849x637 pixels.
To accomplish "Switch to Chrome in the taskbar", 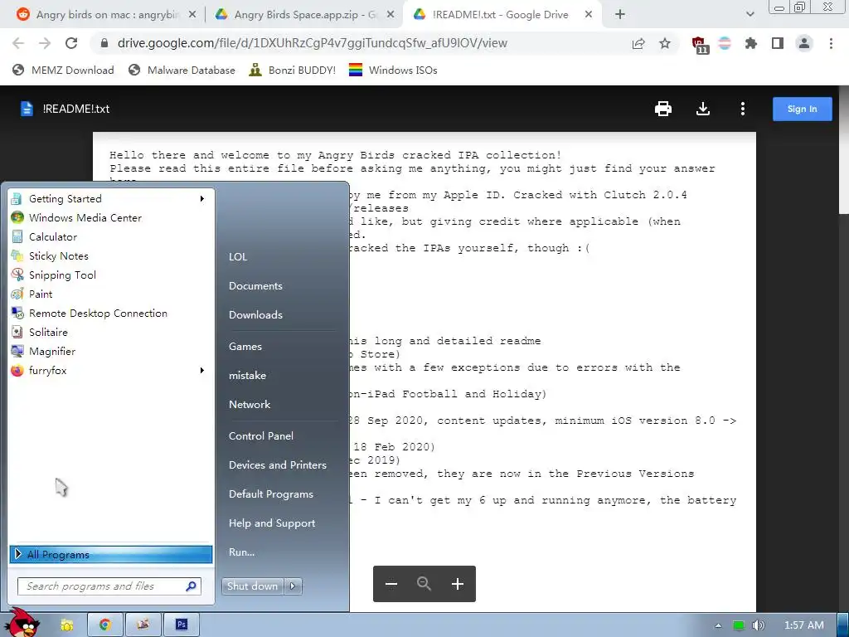I will [x=105, y=625].
